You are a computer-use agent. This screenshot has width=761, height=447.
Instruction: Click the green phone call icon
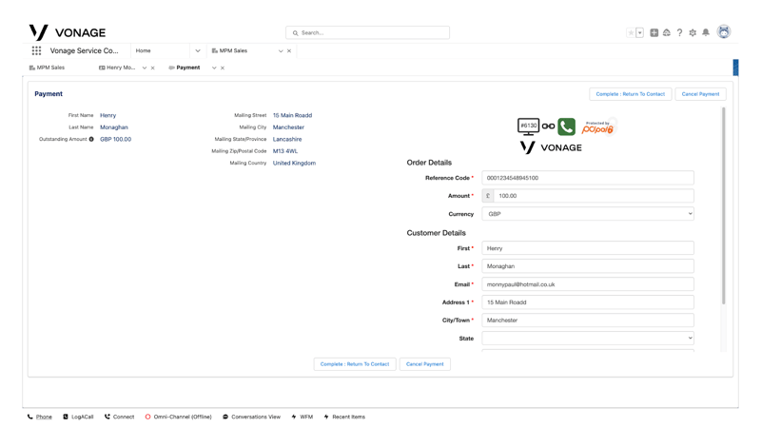(x=566, y=126)
